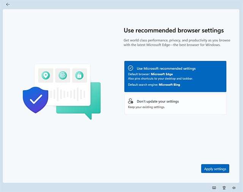Click the Microsoft Bing search engine text
243x192 pixels.
pos(169,85)
